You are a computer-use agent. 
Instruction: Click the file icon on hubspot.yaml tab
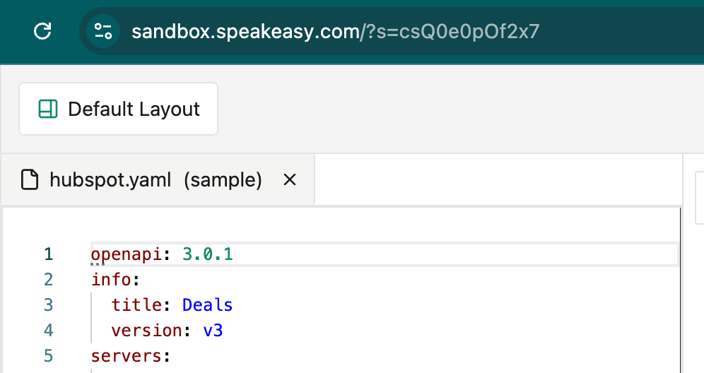[x=30, y=180]
